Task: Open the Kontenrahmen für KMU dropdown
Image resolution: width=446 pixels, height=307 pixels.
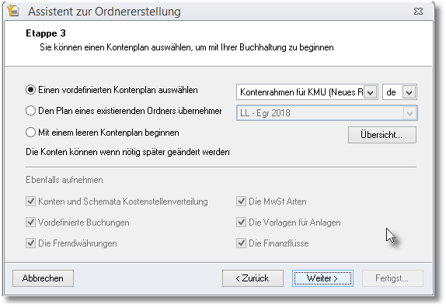Action: [371, 92]
